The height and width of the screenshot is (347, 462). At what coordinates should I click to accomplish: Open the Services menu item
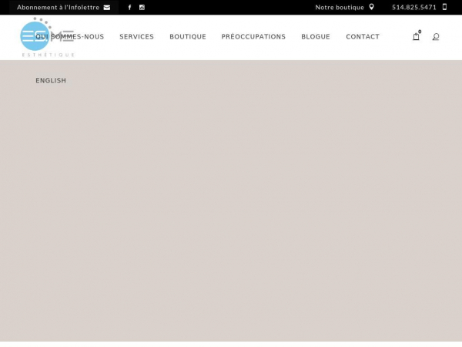tap(137, 36)
